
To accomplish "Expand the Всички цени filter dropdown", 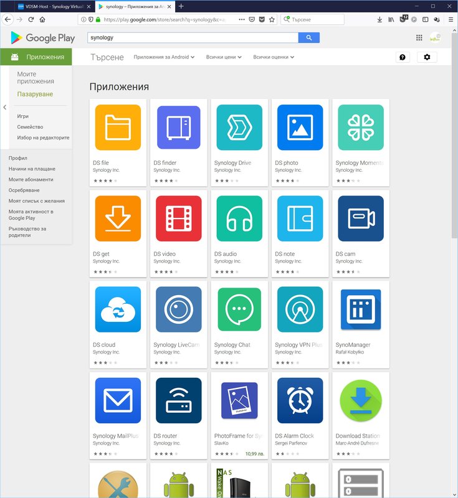I will [x=224, y=57].
